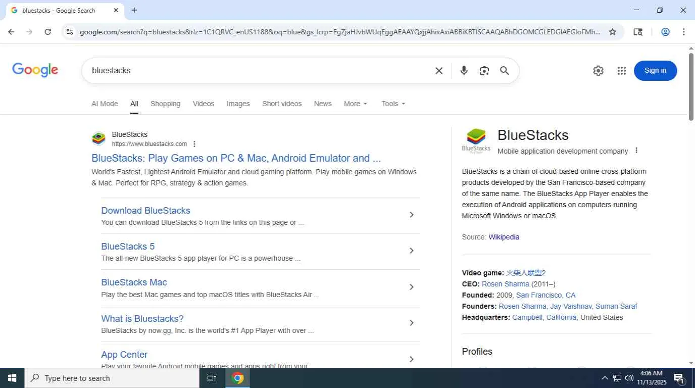Screen dimensions: 695x388
Task: Go forward in browser history
Action: point(29,32)
